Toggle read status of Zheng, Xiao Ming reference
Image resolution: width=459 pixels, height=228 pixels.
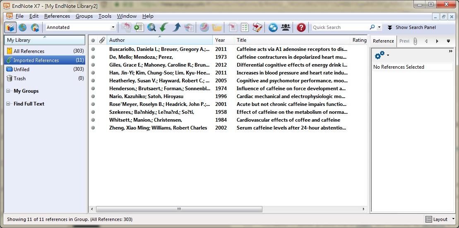(x=93, y=127)
